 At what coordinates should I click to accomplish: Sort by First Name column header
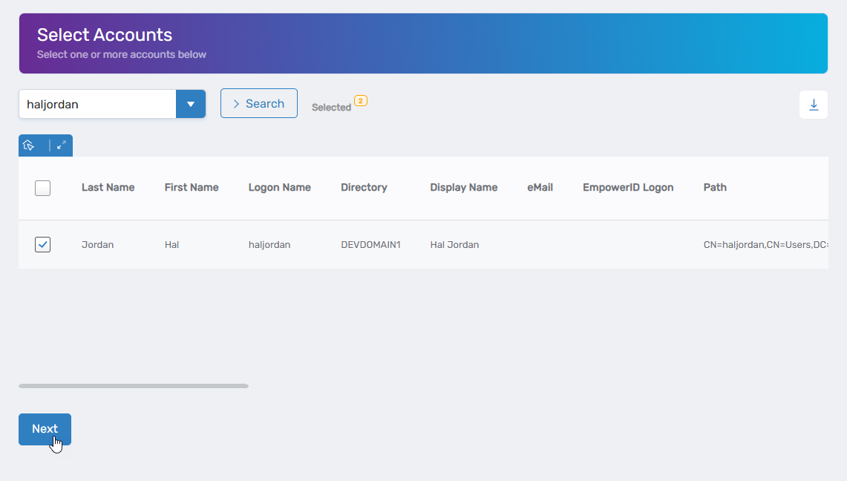point(192,188)
